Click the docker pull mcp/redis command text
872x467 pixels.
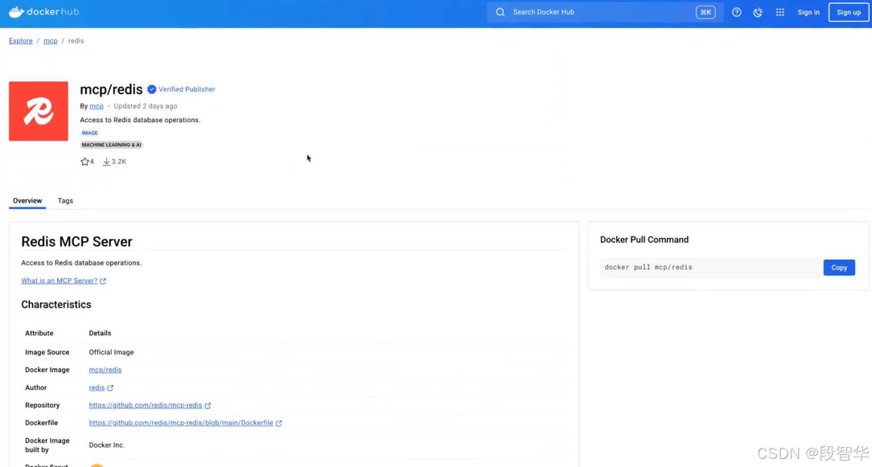pyautogui.click(x=648, y=268)
